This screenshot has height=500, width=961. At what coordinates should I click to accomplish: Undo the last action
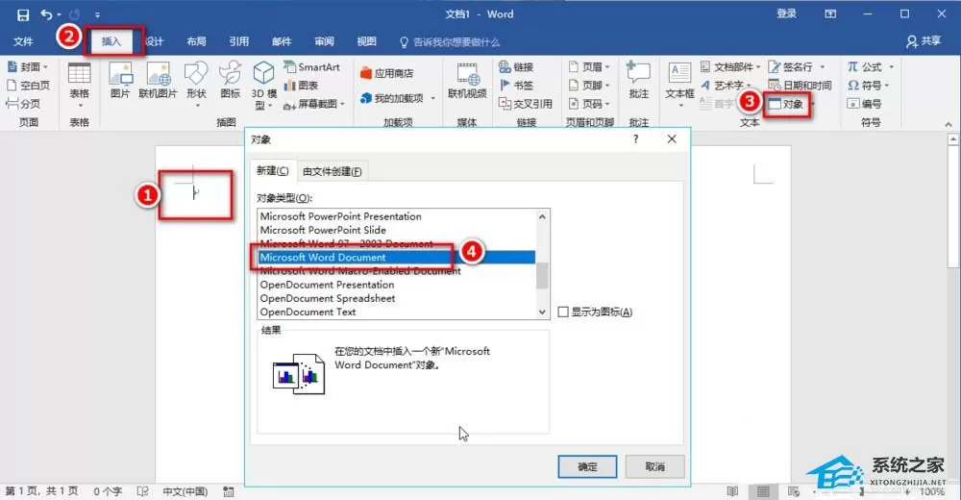click(46, 14)
